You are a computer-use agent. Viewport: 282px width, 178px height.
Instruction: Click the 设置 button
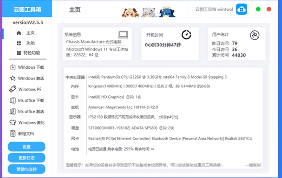click(x=26, y=147)
